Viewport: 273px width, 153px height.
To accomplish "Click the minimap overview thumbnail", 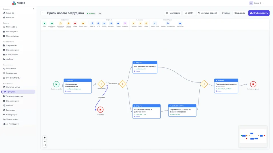I will click(253, 136).
